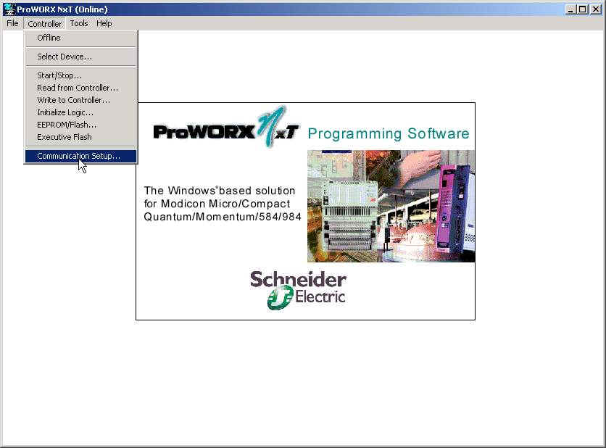This screenshot has width=606, height=448.
Task: Click the Modicon hardware photo on splash
Action: (x=391, y=206)
